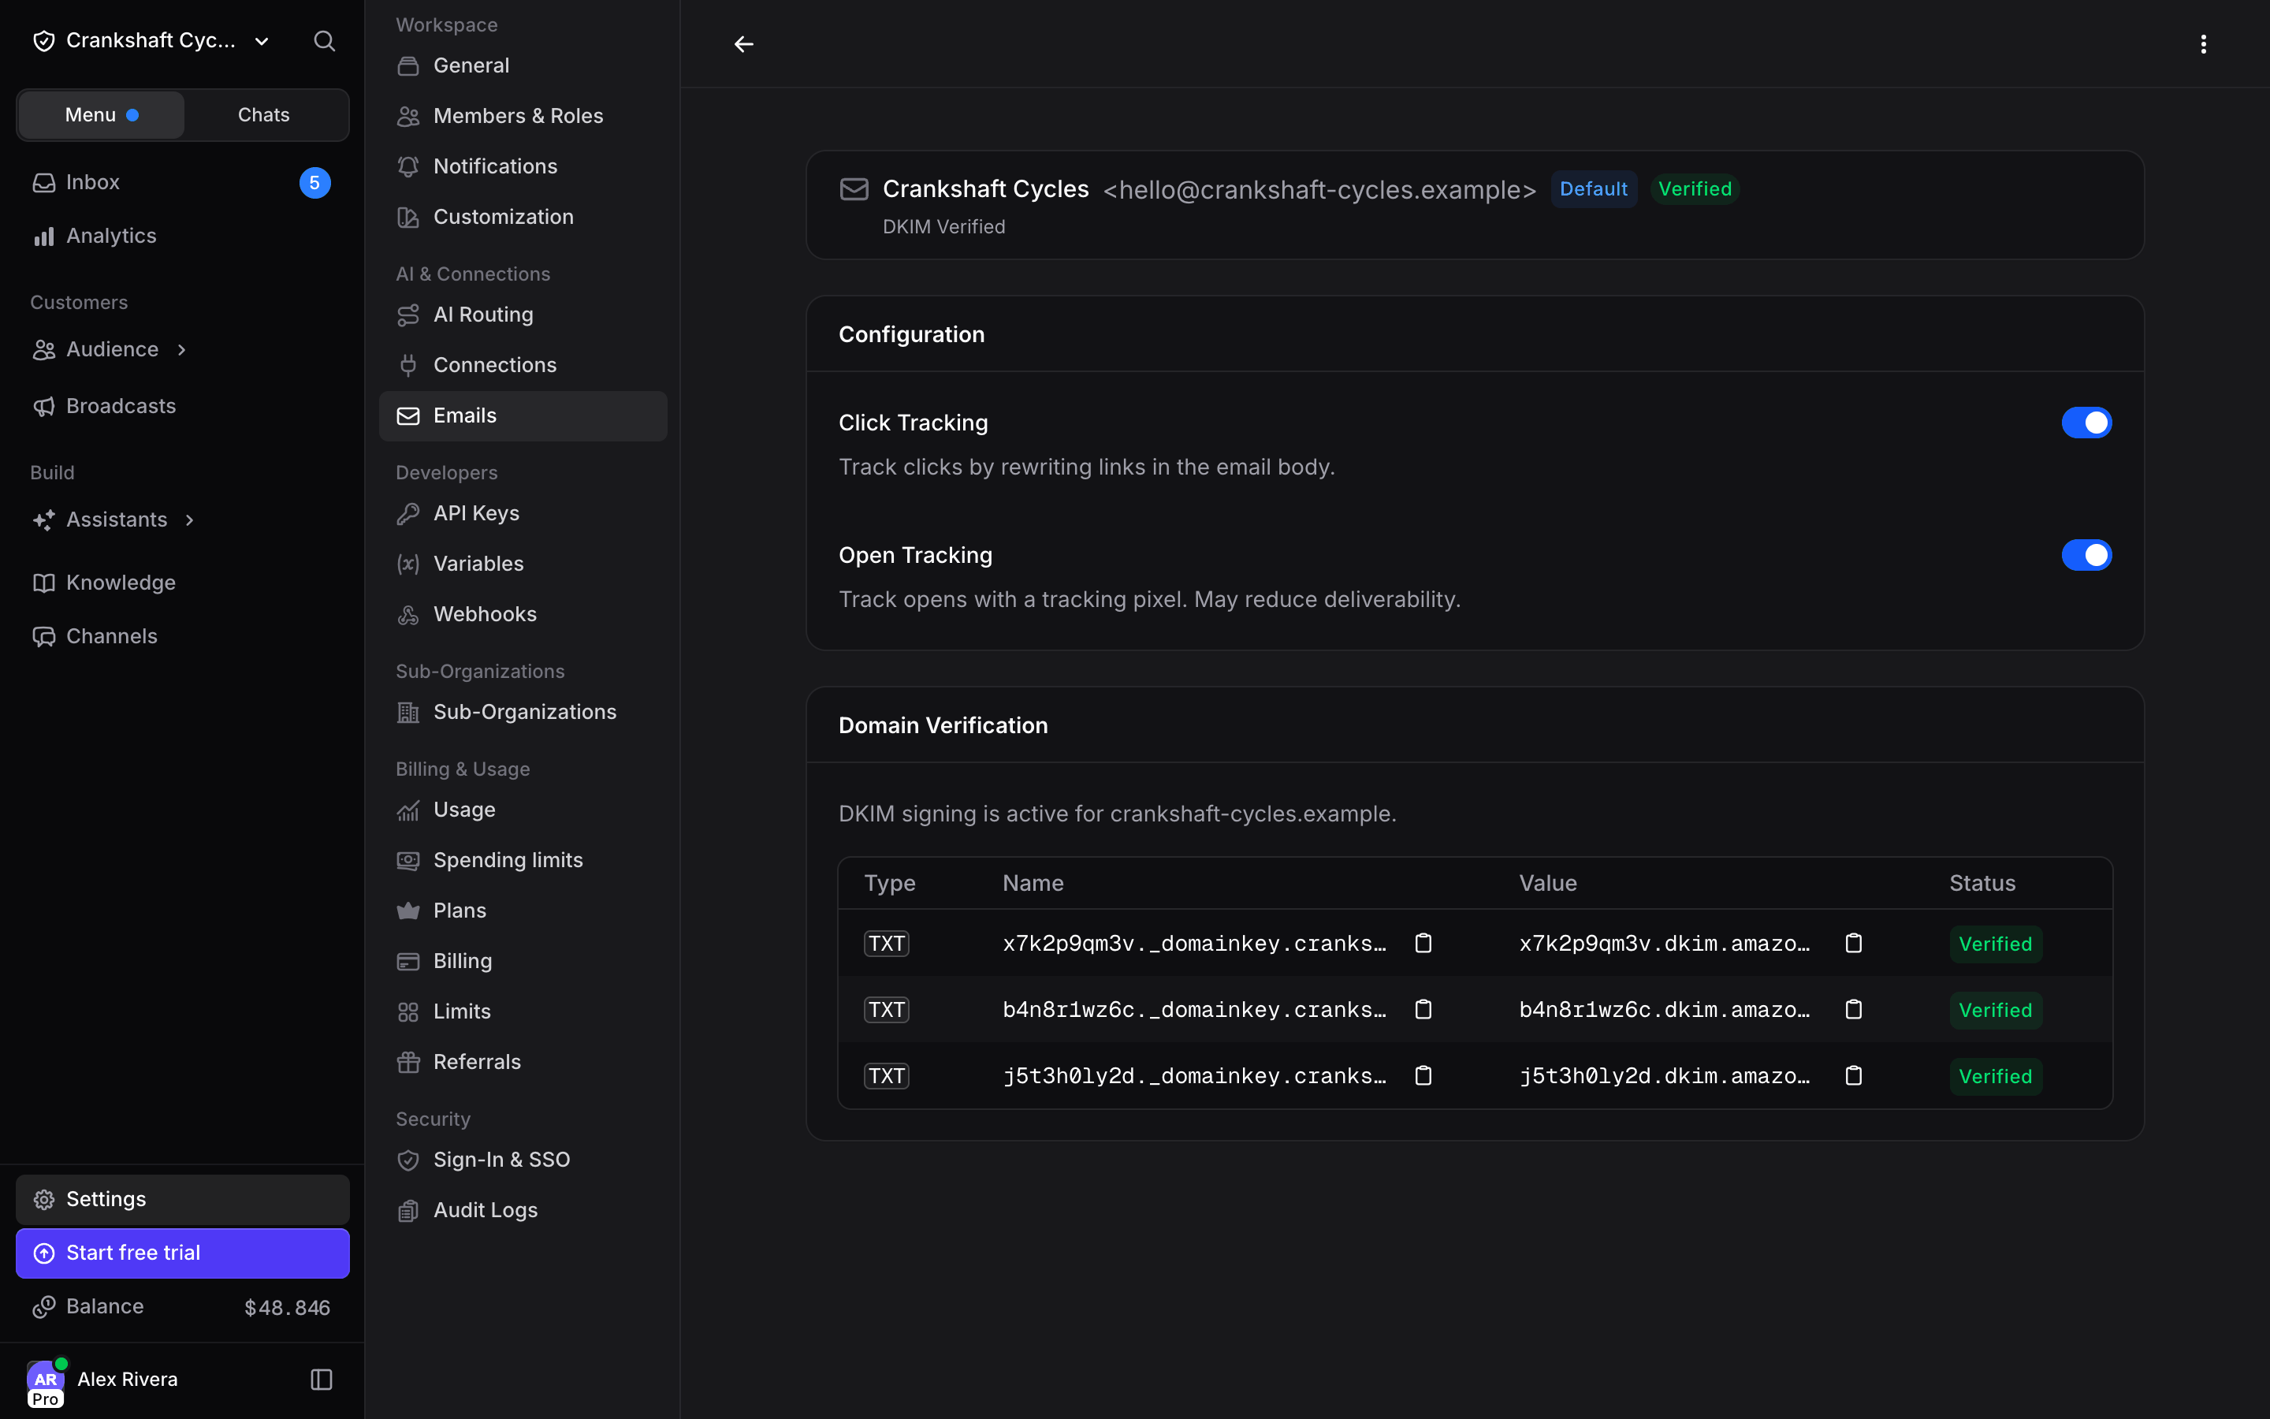The width and height of the screenshot is (2270, 1419).
Task: Click Verified status for j5t3h0ly2d row
Action: (1995, 1076)
